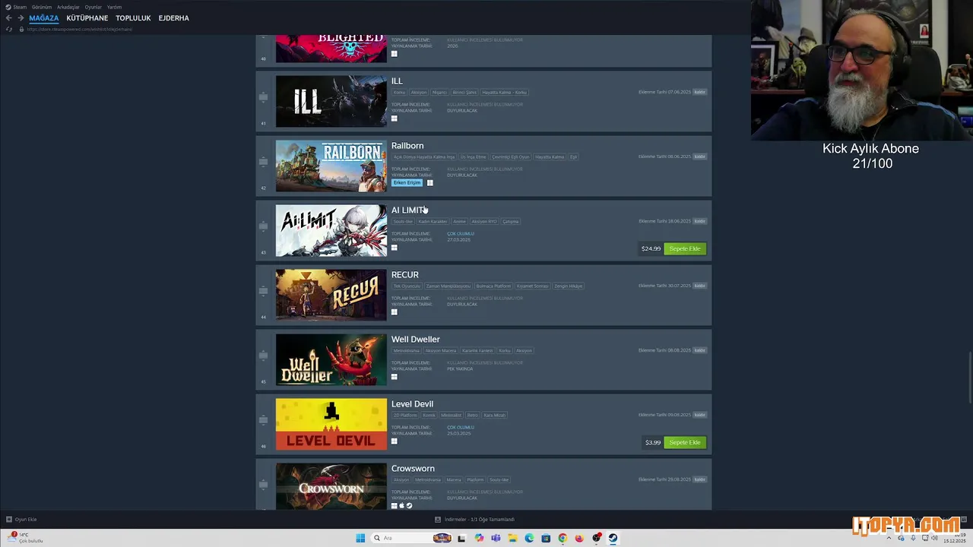The image size is (973, 547).
Task: Open the Windows Start menu
Action: 360,538
